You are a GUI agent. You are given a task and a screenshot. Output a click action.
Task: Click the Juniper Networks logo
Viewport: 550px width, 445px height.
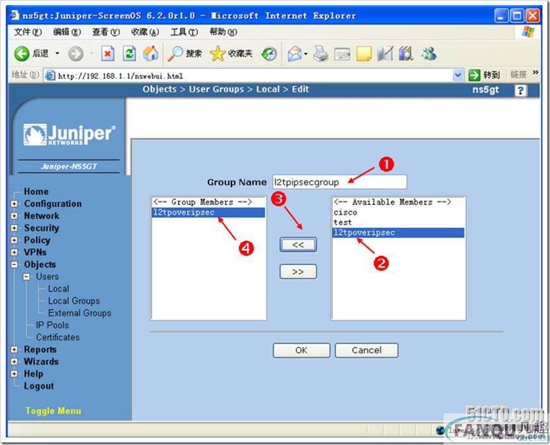69,135
